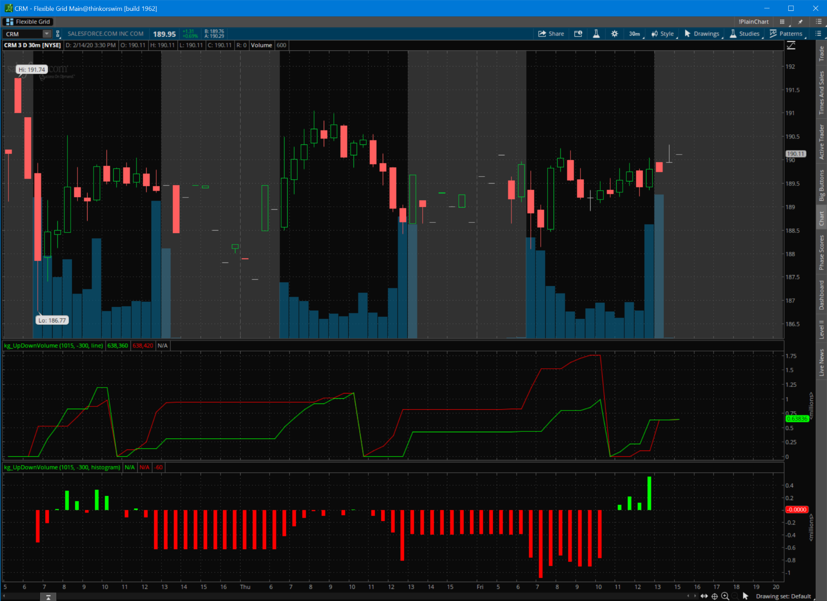Click the bid price B: 189.76

click(214, 31)
